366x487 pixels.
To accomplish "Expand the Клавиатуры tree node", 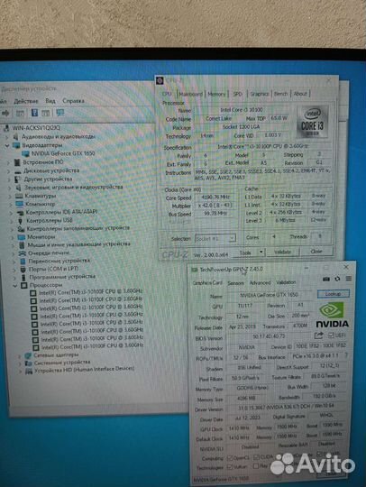I will point(10,196).
